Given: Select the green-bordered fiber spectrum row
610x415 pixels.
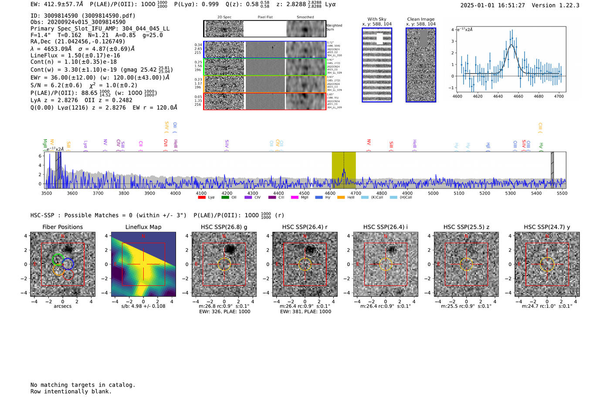Looking at the screenshot, I should (265, 67).
